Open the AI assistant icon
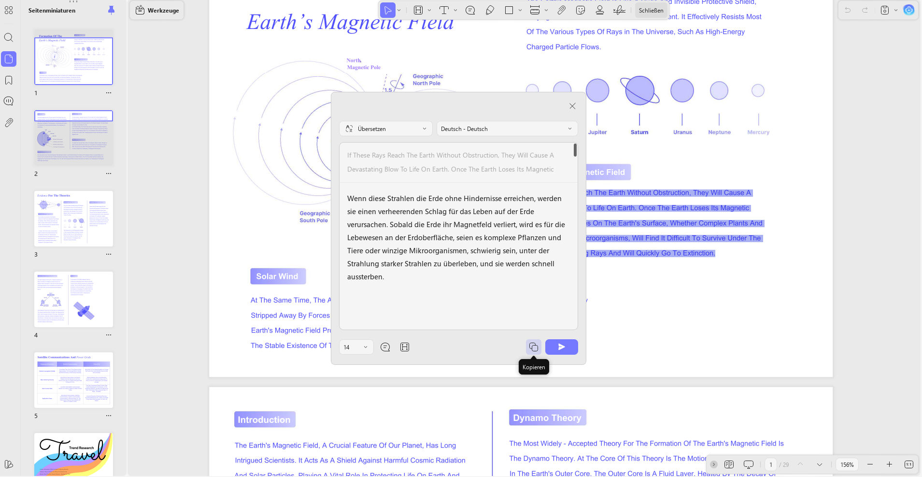The height and width of the screenshot is (477, 922). click(x=909, y=10)
